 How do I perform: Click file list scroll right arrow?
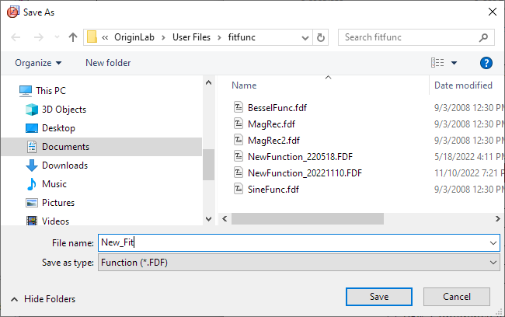pyautogui.click(x=497, y=219)
